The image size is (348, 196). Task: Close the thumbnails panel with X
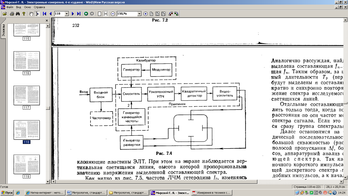click(x=47, y=21)
